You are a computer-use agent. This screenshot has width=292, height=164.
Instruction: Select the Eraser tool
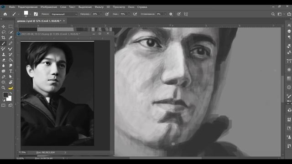click(3, 60)
